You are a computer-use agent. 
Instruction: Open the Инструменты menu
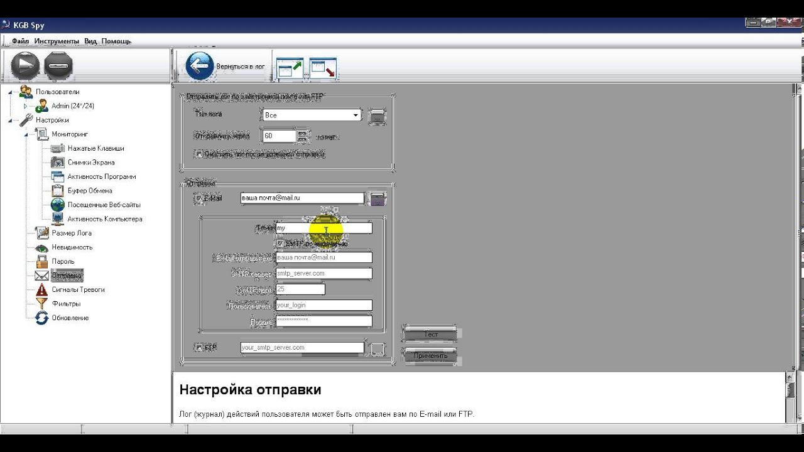click(x=57, y=41)
